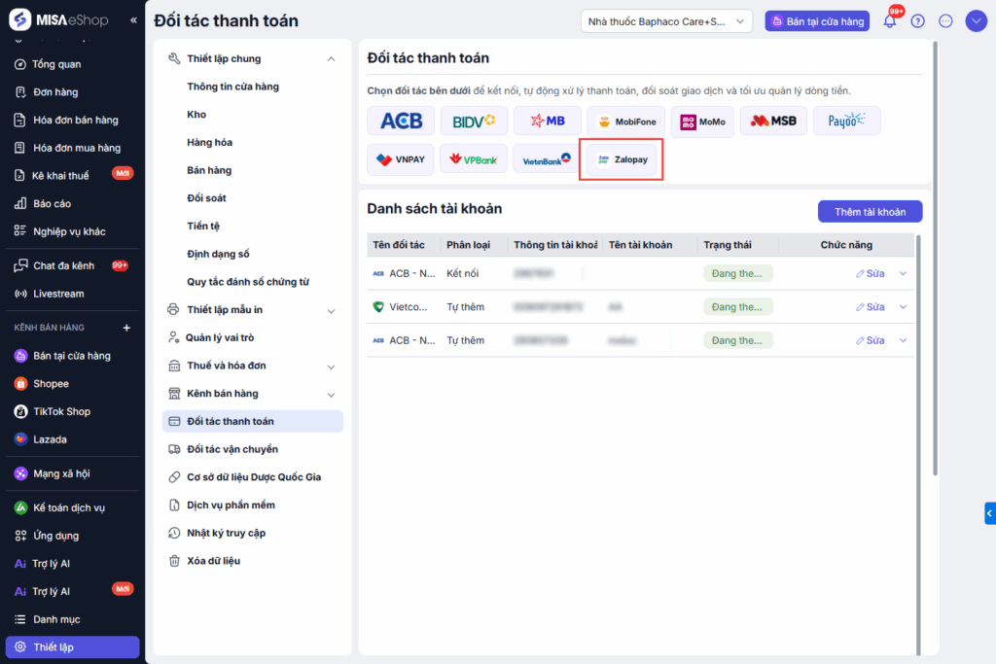Open Đối tác vận chuyển settings menu

click(231, 449)
